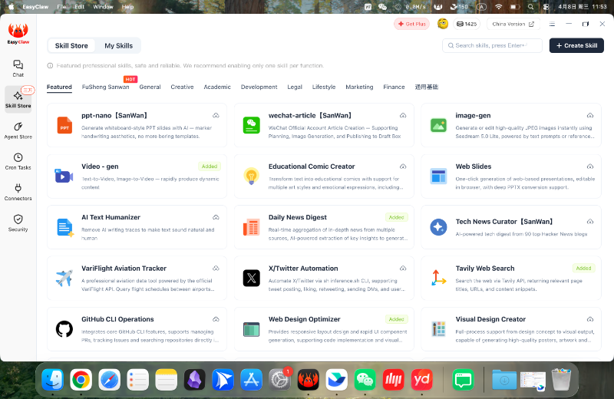Select the Lifestyle category tab
Image resolution: width=614 pixels, height=399 pixels.
(x=324, y=87)
